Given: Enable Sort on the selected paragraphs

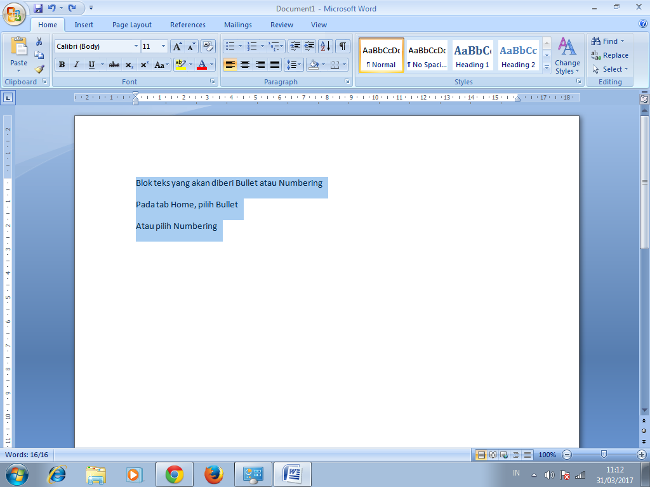Looking at the screenshot, I should pos(326,46).
